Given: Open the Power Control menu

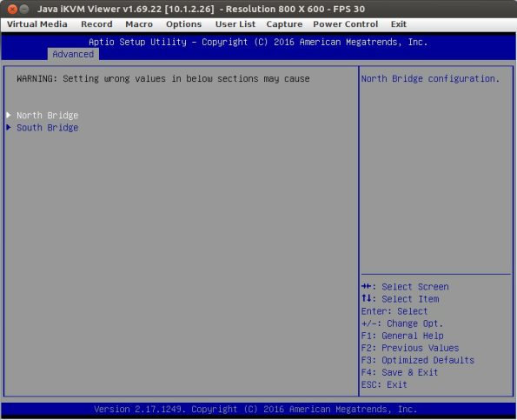Looking at the screenshot, I should (345, 24).
